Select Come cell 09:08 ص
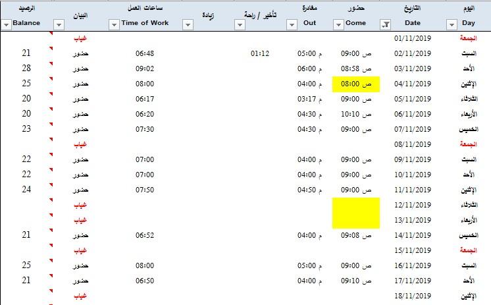 click(356, 235)
